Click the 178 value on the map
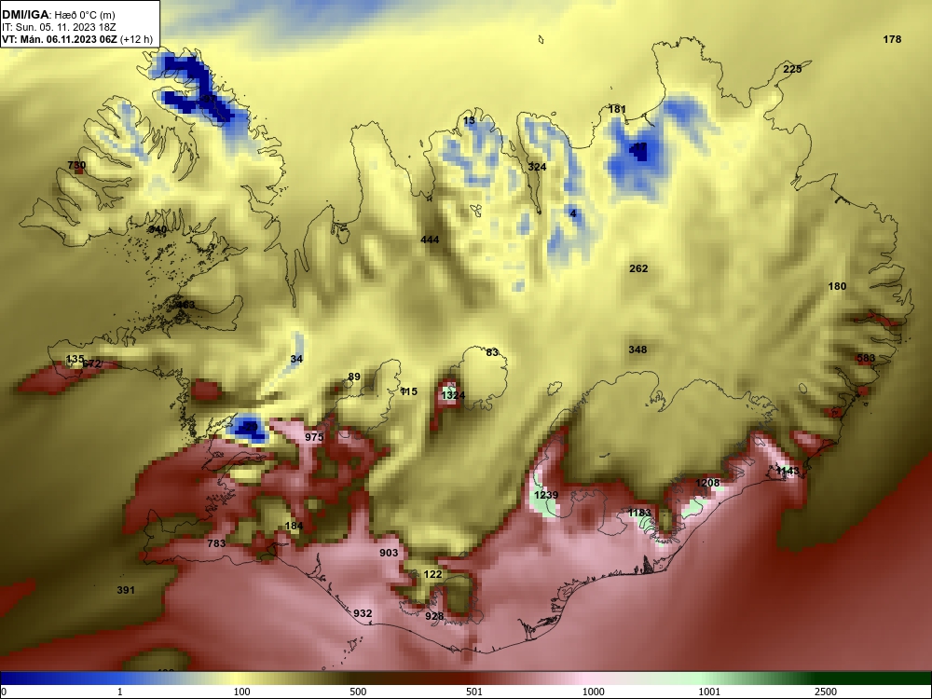Viewport: 932px width, 699px height. coord(892,39)
